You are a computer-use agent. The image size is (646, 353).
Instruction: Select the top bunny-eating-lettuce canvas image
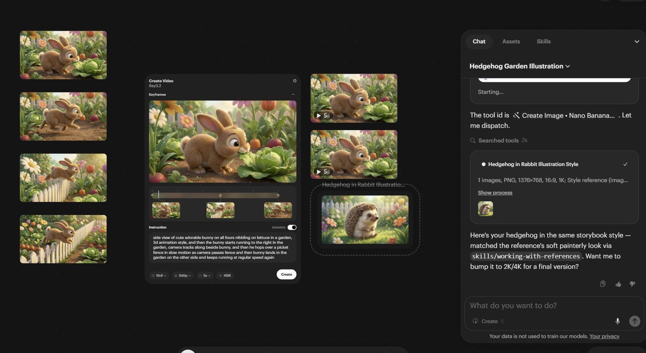[x=63, y=55]
